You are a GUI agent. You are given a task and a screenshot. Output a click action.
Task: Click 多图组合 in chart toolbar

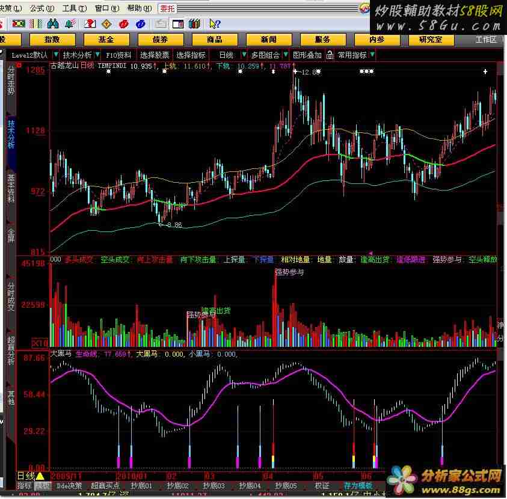pos(265,55)
